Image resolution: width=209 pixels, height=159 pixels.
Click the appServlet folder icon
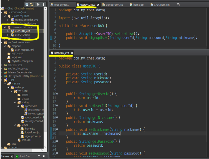pos(23,106)
